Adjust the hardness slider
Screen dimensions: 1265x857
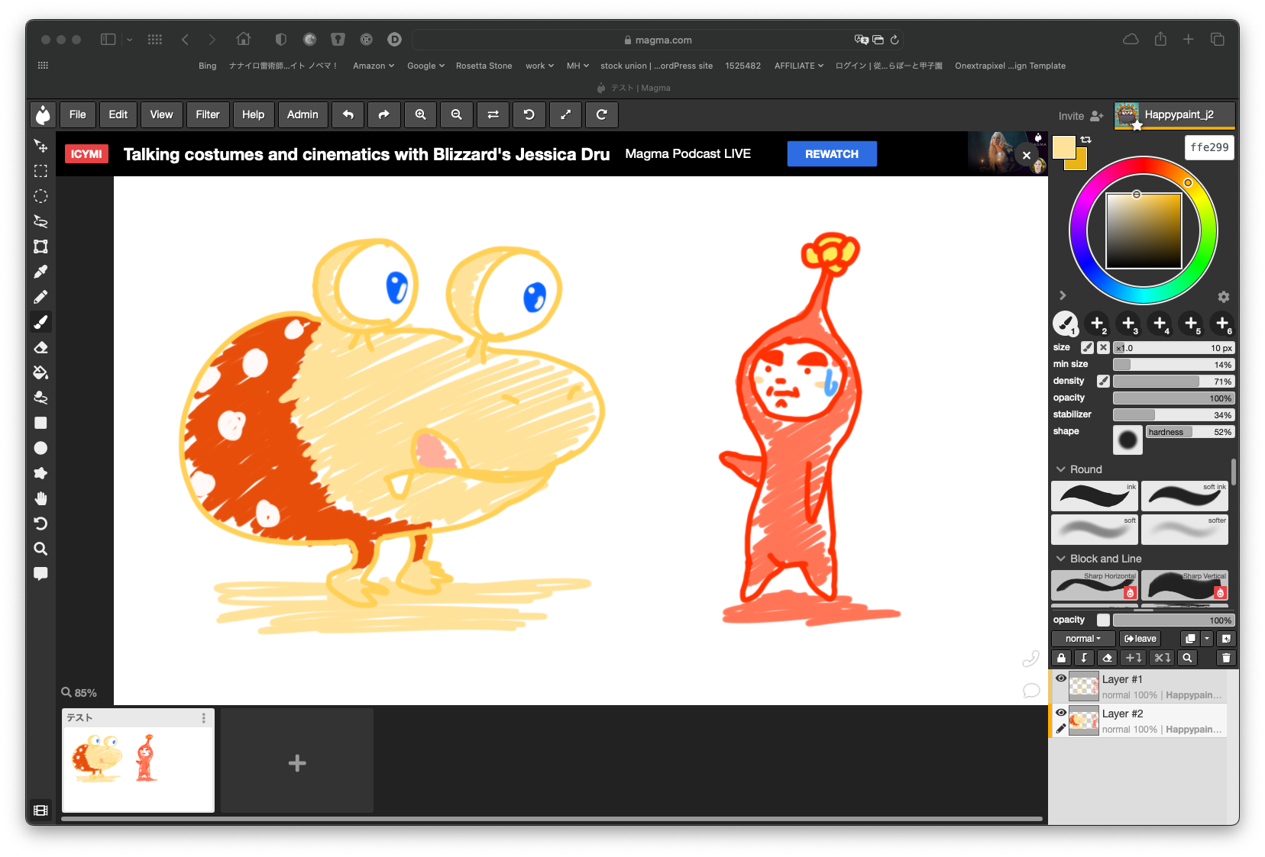[x=1190, y=432]
